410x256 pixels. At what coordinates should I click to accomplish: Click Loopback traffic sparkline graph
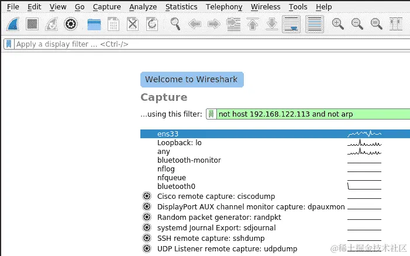tap(364, 143)
